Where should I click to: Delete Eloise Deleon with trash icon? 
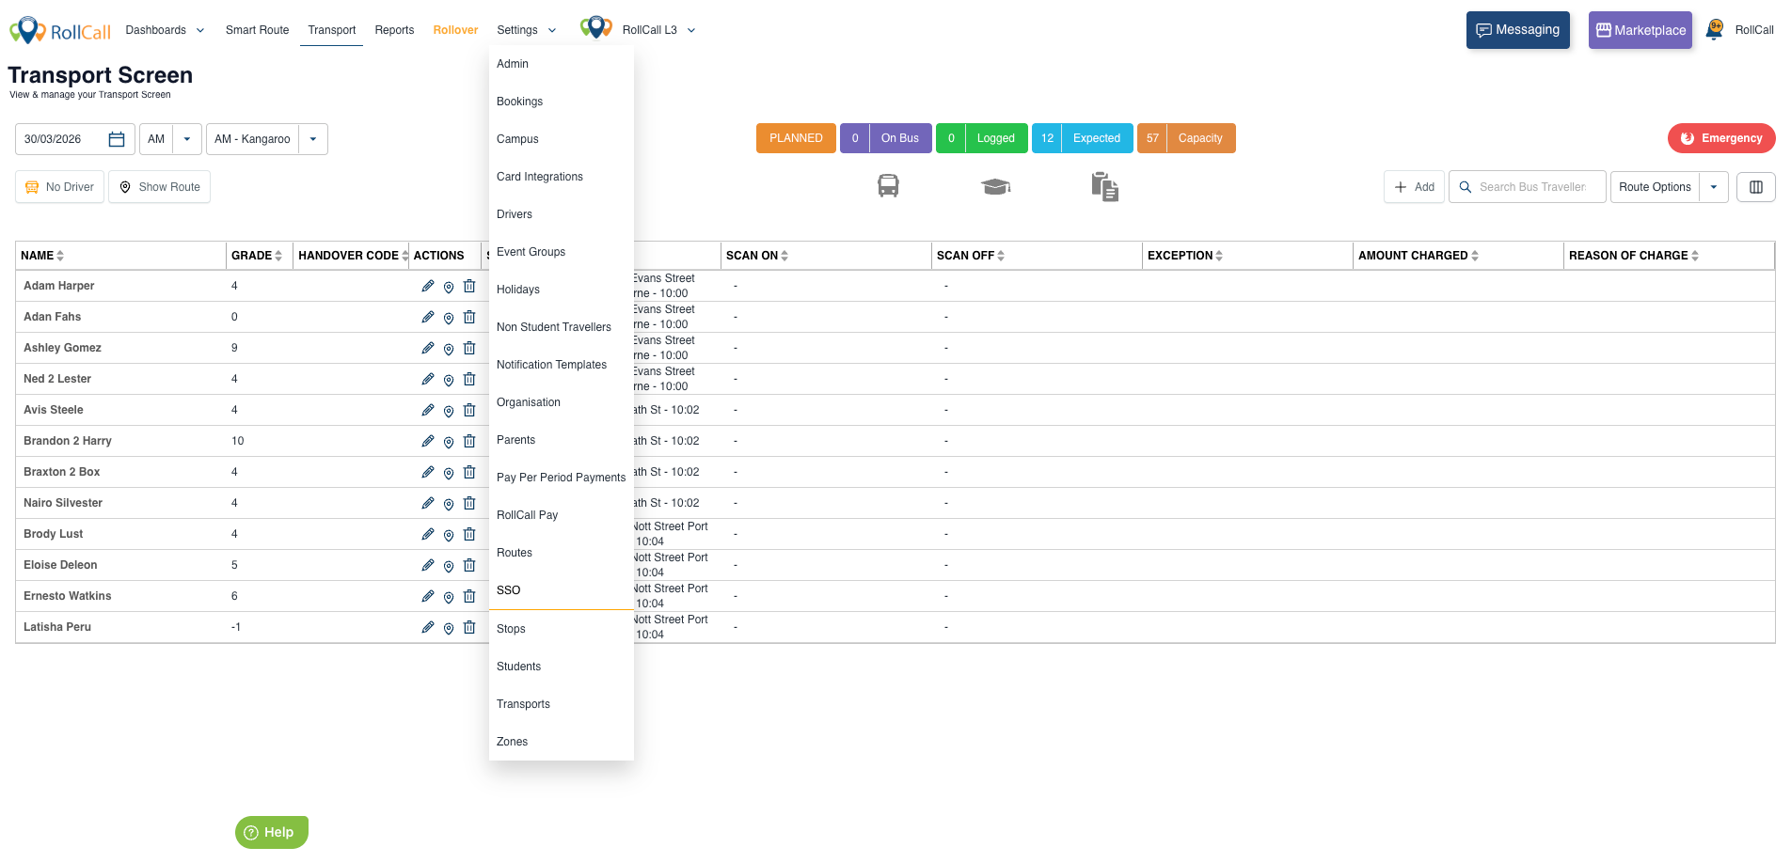tap(469, 565)
